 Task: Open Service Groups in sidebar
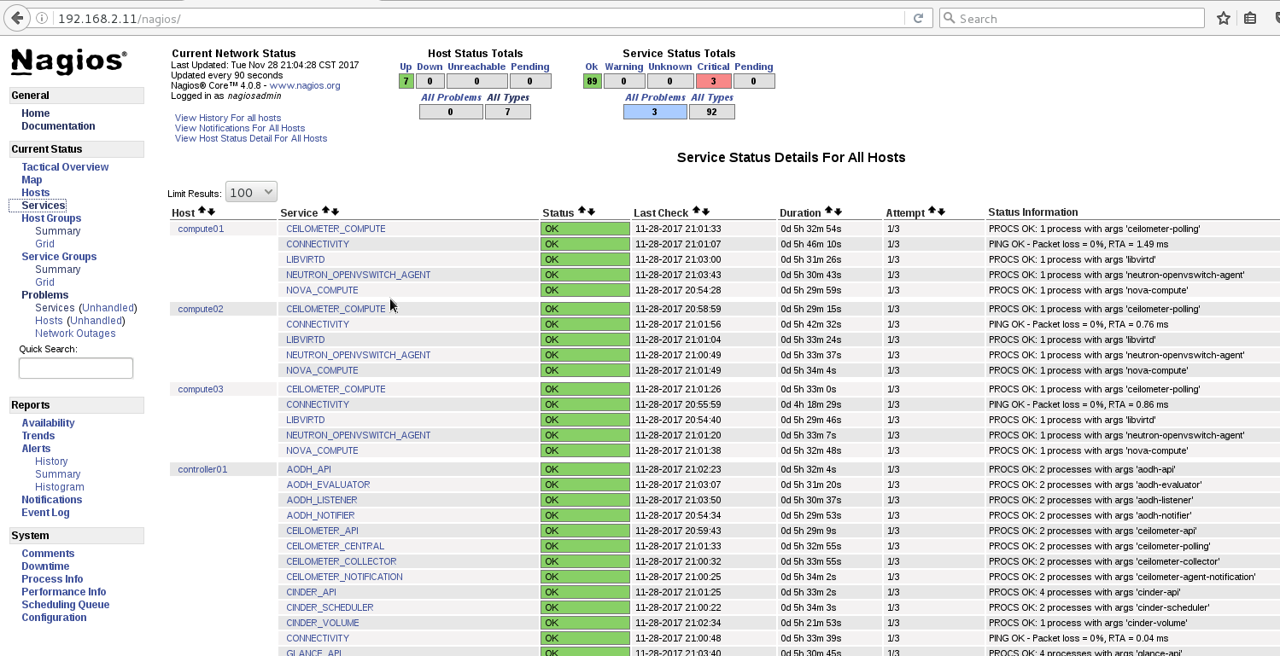point(59,257)
